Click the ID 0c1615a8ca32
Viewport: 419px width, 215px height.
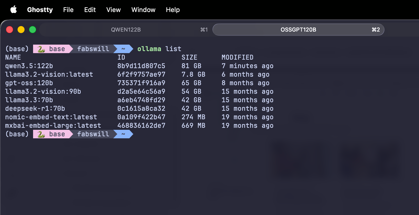(x=141, y=109)
